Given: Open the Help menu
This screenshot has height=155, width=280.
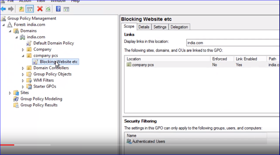Looking at the screenshot, I should pyautogui.click(x=75, y=1).
